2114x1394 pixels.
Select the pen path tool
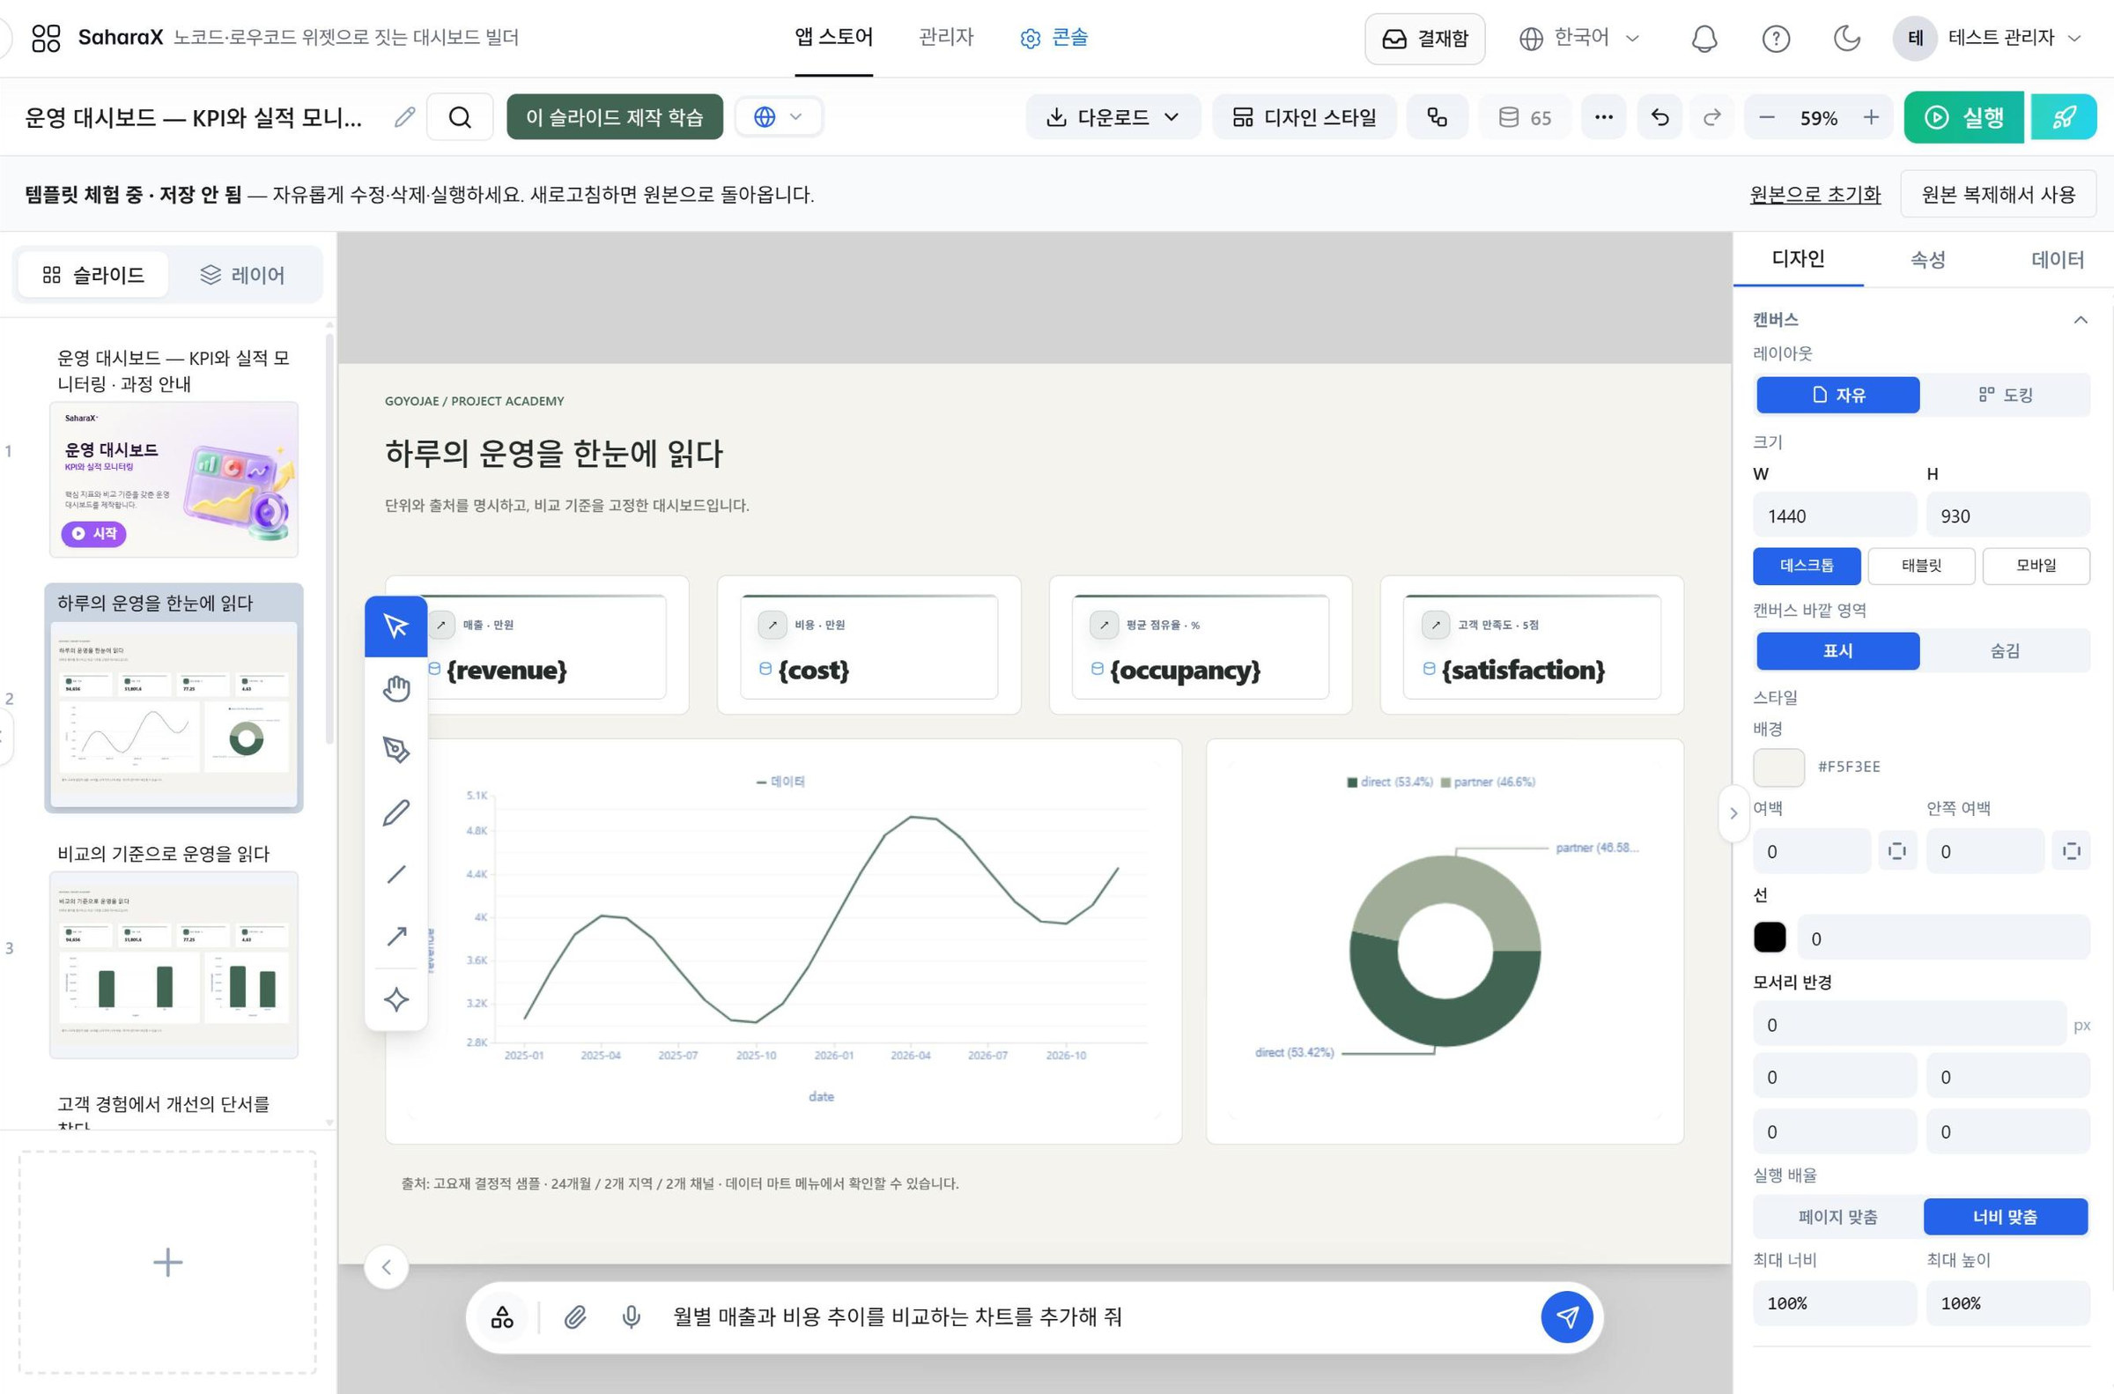coord(395,751)
